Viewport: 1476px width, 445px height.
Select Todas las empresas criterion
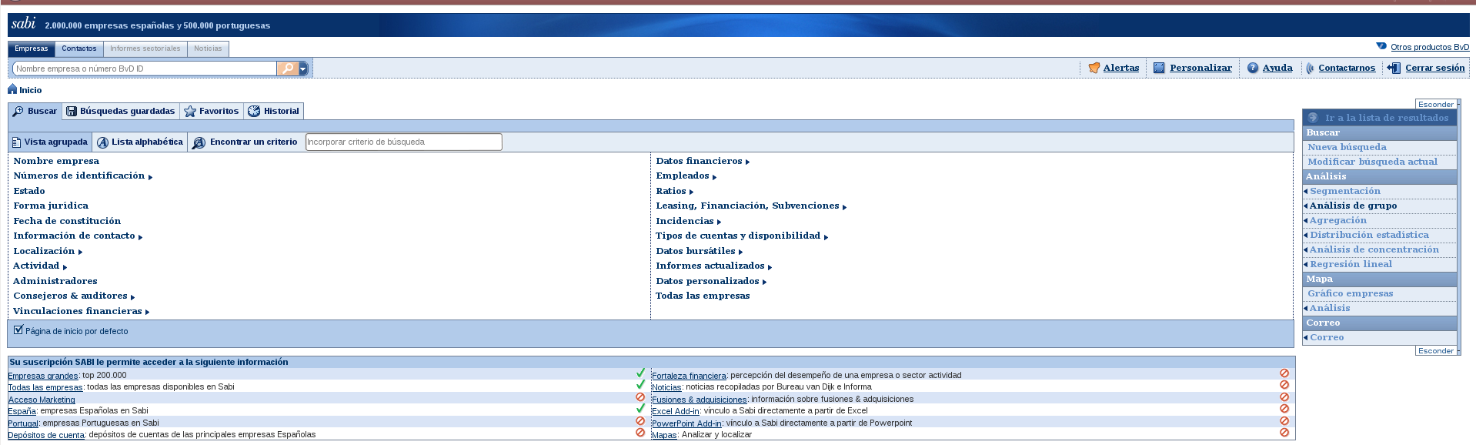[x=703, y=296]
